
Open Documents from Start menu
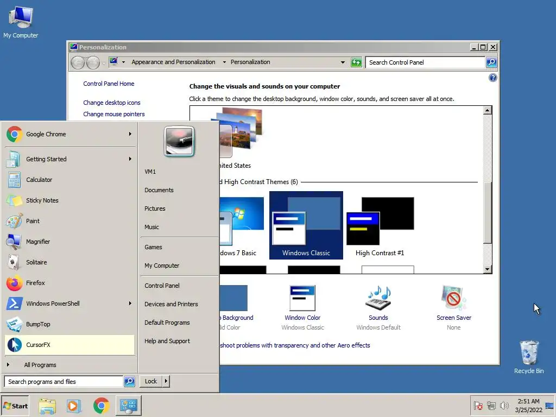(179, 190)
